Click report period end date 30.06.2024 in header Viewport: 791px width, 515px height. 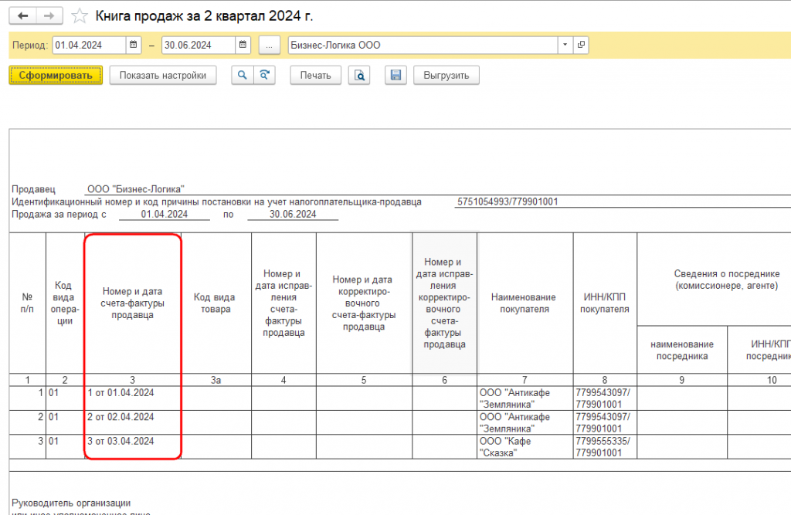293,215
